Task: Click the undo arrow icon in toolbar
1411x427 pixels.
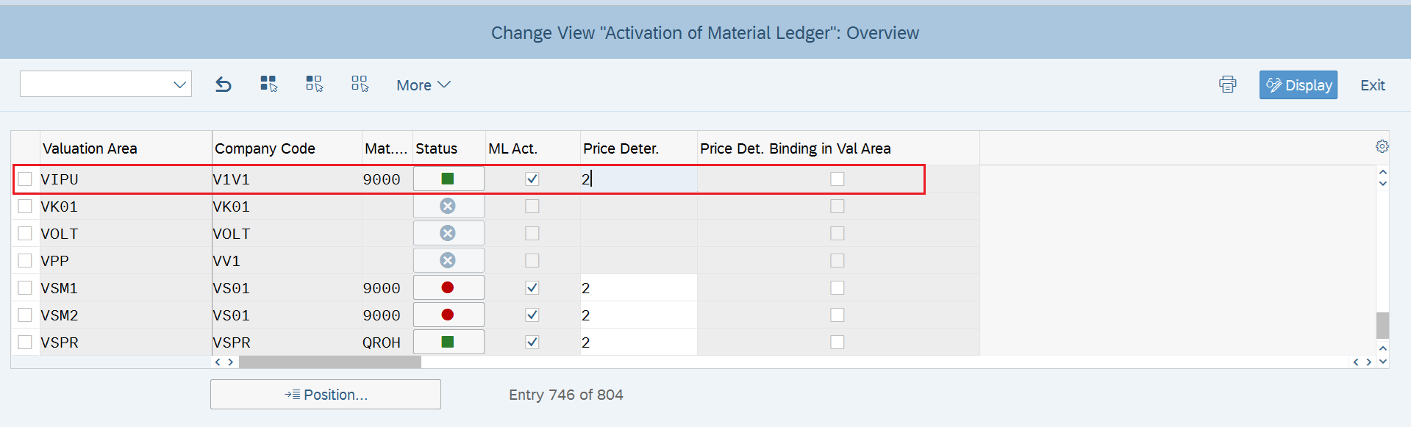Action: (x=224, y=85)
